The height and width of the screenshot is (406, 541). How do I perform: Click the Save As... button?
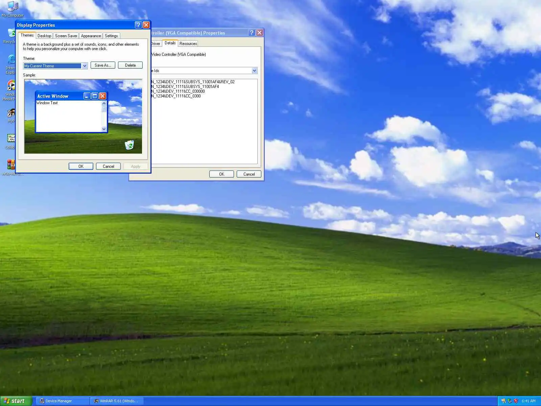pyautogui.click(x=103, y=65)
